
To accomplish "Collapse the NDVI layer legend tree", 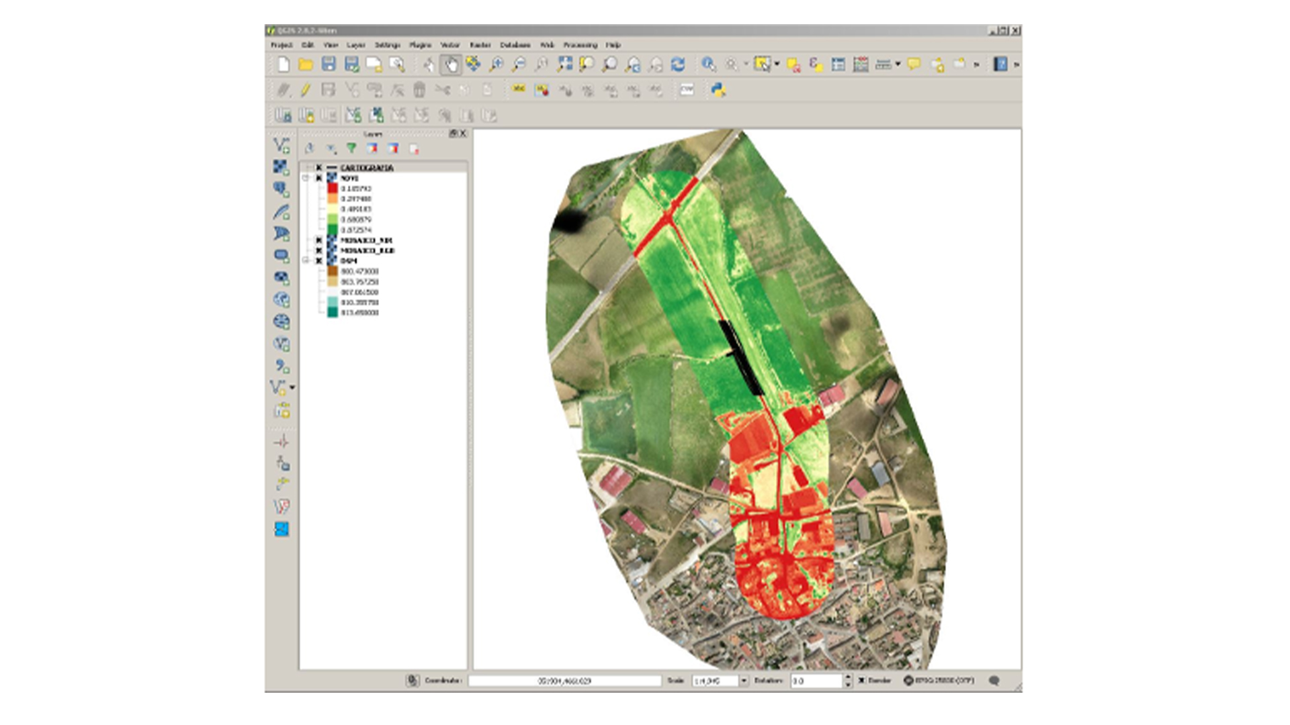I will click(x=306, y=178).
